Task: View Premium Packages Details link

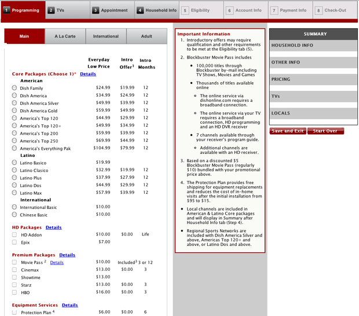Action: pos(67,255)
